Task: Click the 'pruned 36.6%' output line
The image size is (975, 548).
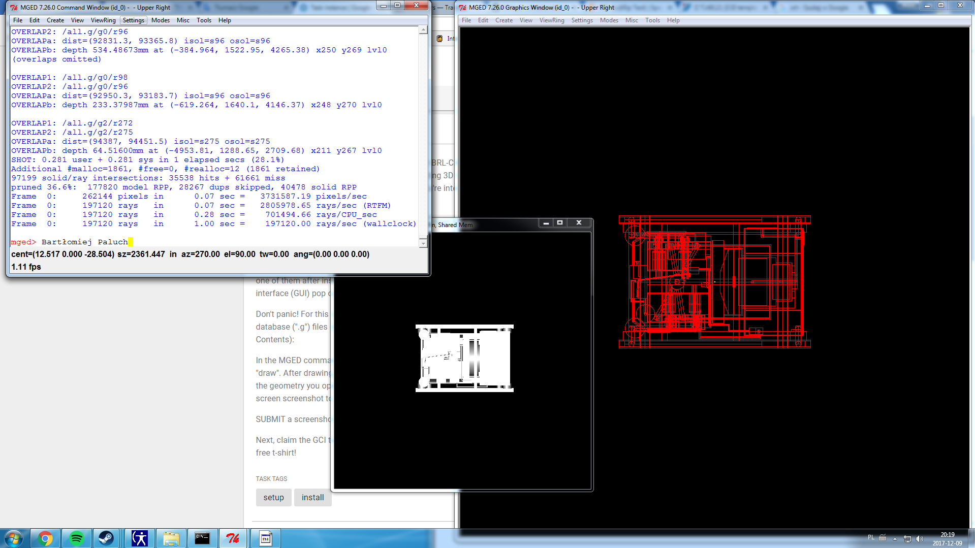Action: tap(184, 187)
